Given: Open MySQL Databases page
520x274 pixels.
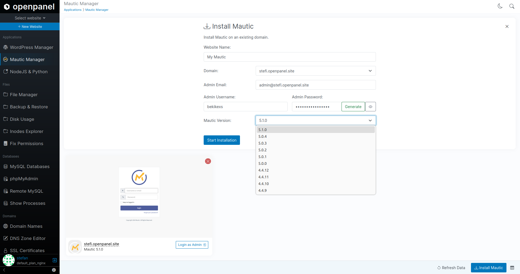Looking at the screenshot, I should 30,166.
